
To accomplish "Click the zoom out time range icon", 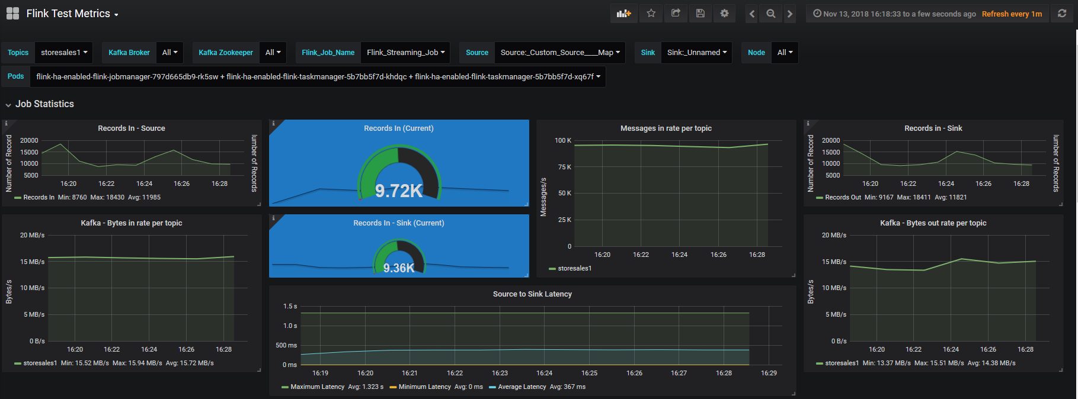I will (771, 14).
